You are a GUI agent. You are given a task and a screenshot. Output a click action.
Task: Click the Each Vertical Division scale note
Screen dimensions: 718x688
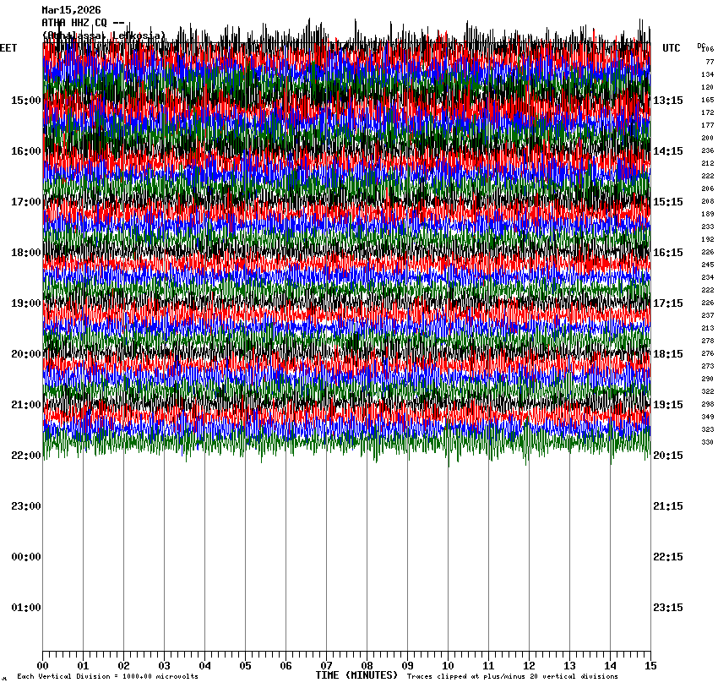108,677
